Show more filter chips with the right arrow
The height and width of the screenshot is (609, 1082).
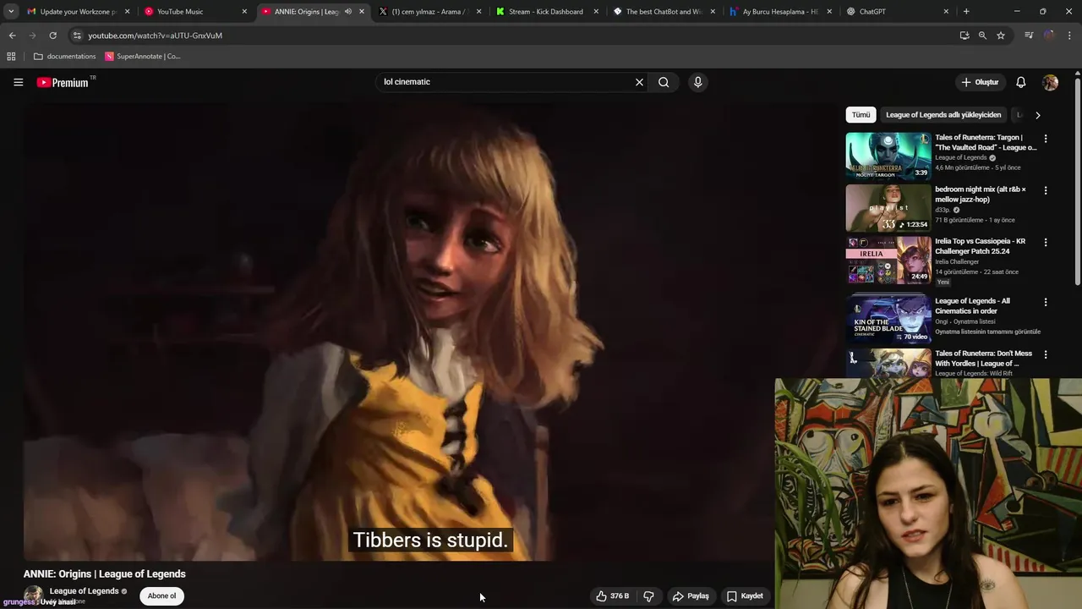click(x=1037, y=115)
